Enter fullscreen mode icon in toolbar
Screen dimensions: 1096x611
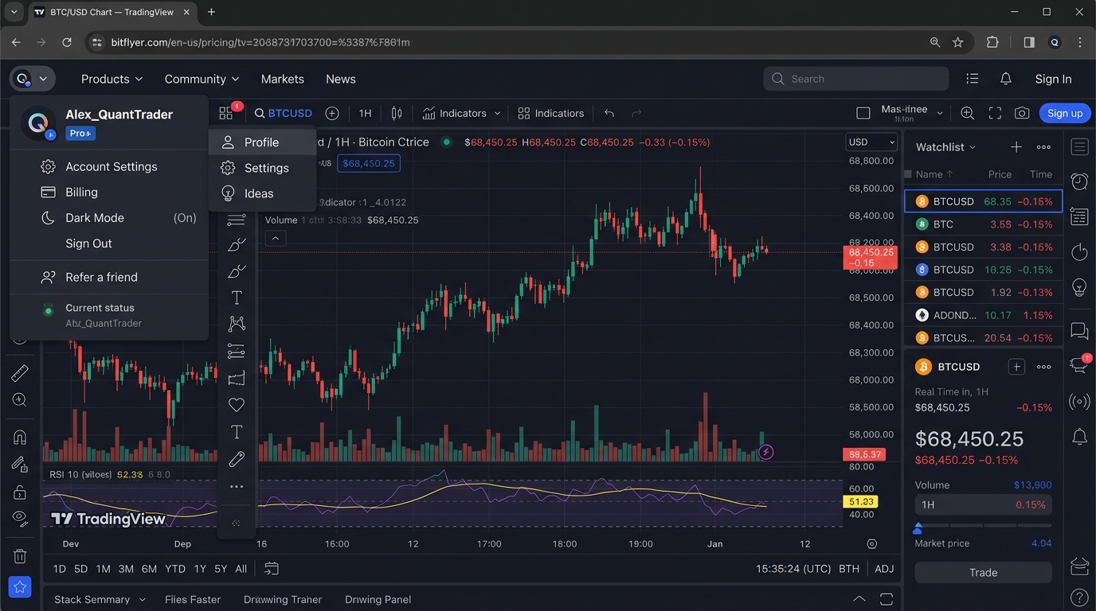click(x=995, y=113)
